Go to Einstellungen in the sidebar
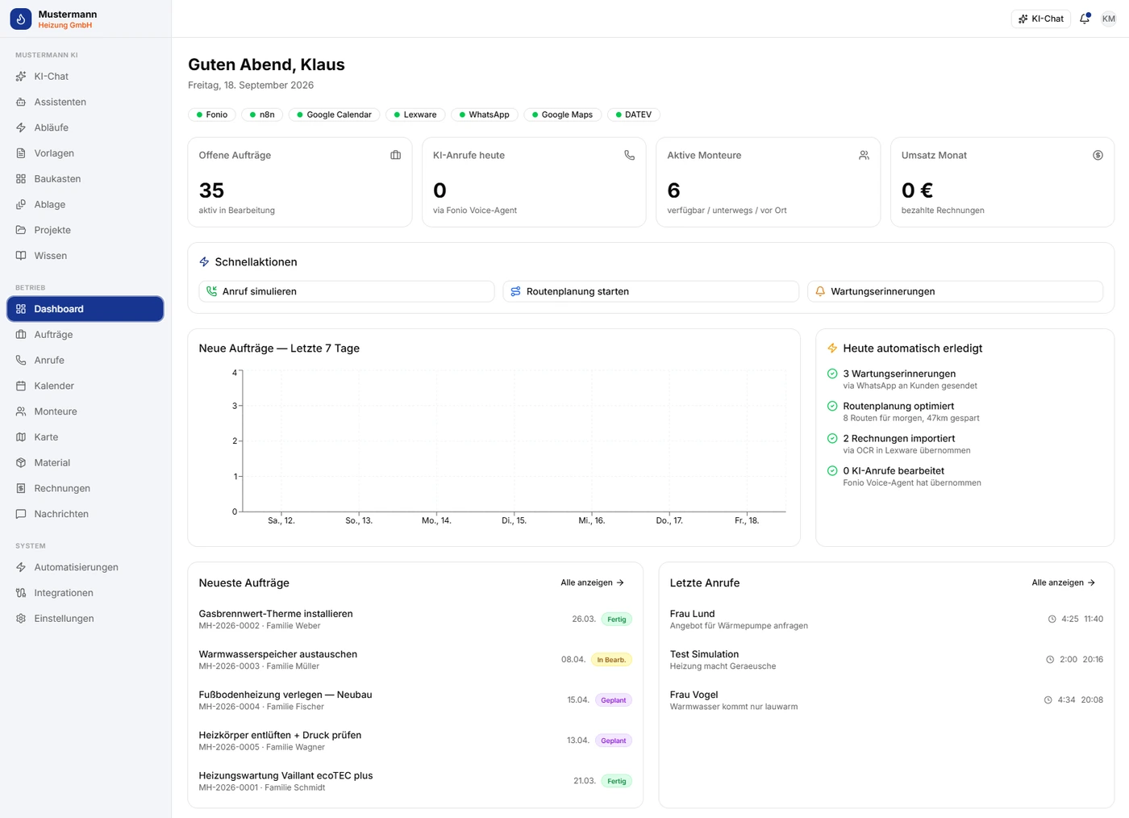The height and width of the screenshot is (818, 1129). (x=85, y=619)
